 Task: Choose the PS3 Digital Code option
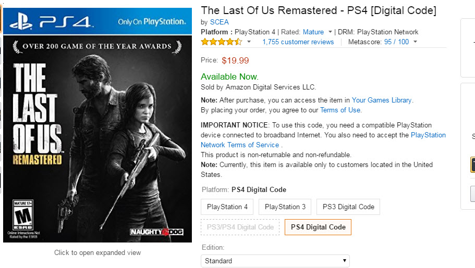[348, 207]
